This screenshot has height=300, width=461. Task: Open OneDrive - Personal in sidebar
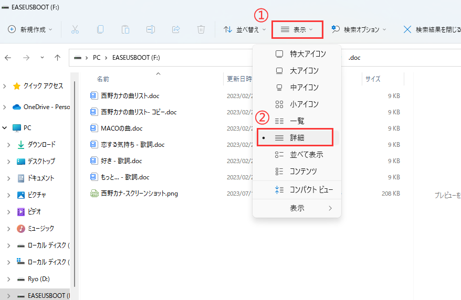coord(47,107)
